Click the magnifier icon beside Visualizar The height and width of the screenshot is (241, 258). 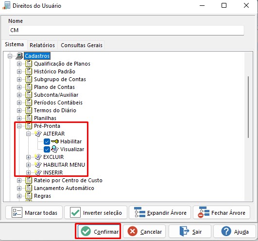point(55,149)
